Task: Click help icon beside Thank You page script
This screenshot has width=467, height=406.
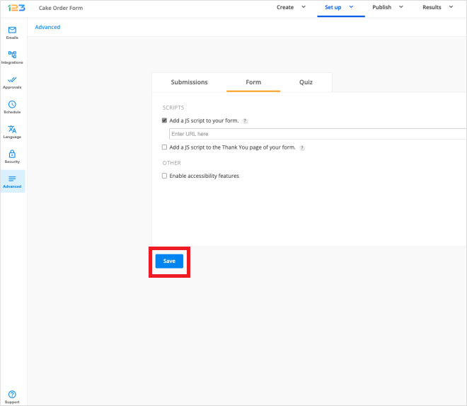Action: tap(302, 148)
